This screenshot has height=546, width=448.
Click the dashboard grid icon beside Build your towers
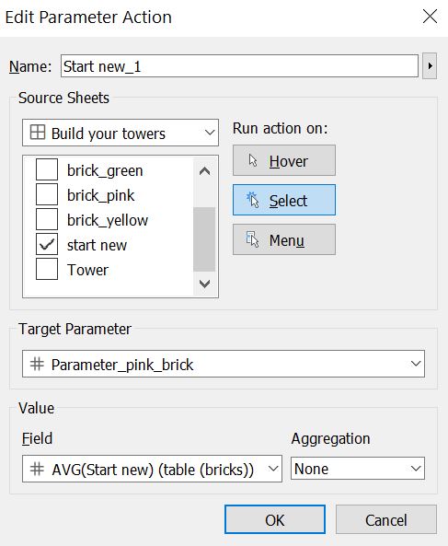[38, 133]
